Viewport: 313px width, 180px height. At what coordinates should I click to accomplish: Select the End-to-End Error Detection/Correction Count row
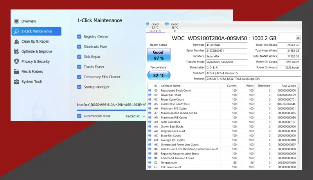(222, 149)
